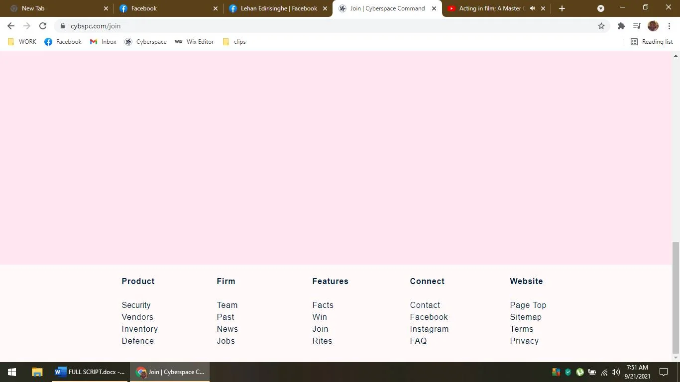Open the Facebook bookmark
The height and width of the screenshot is (382, 680).
[63, 42]
